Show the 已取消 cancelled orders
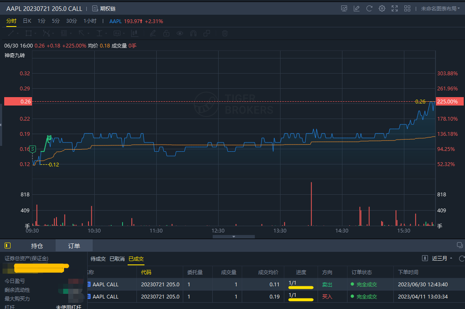The image size is (465, 309). pos(117,259)
